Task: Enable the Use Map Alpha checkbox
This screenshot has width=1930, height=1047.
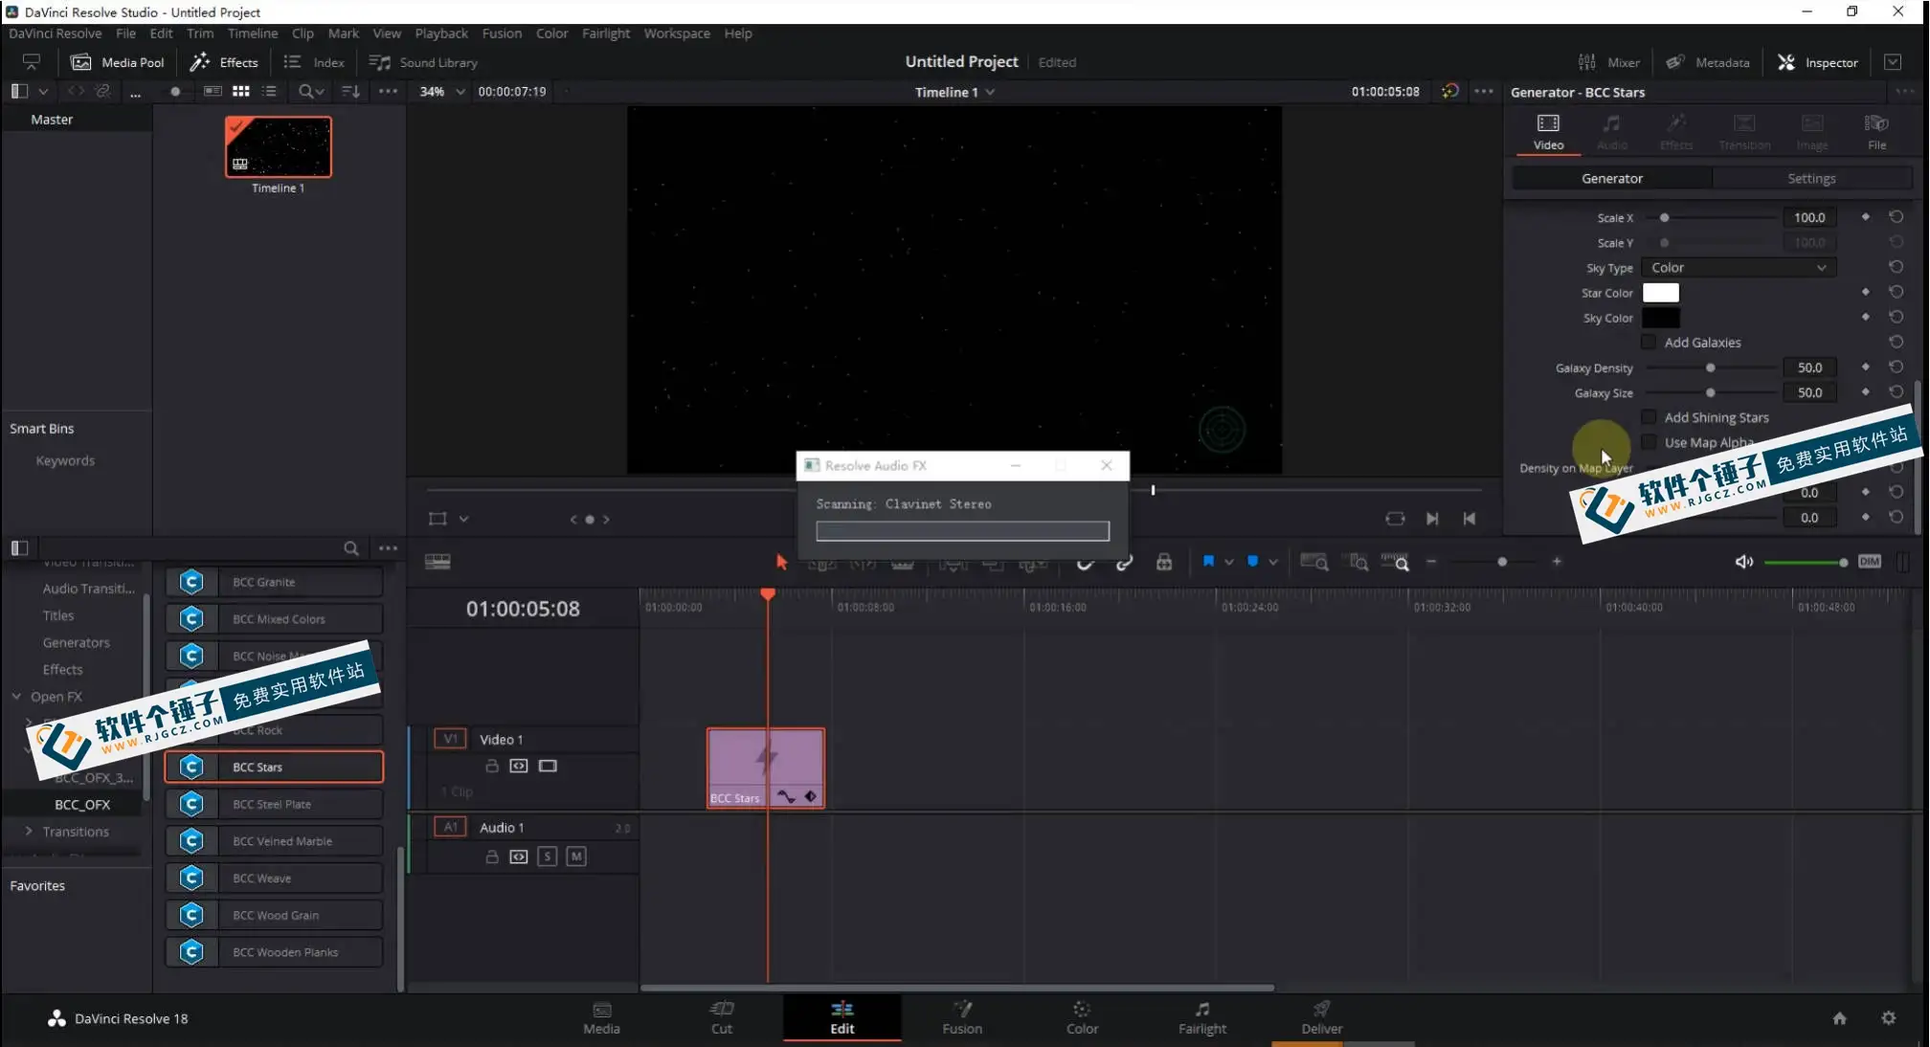Action: pyautogui.click(x=1649, y=442)
